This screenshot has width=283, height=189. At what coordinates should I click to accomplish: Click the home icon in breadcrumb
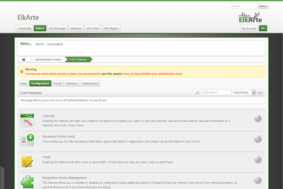(x=24, y=59)
